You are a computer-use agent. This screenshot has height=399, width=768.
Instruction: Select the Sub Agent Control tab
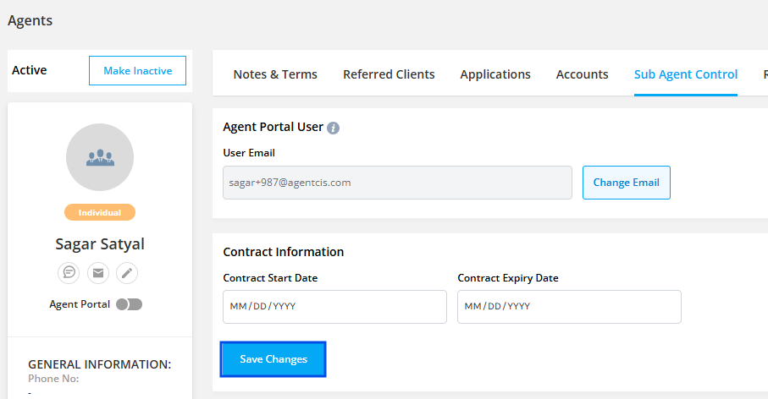(x=686, y=74)
